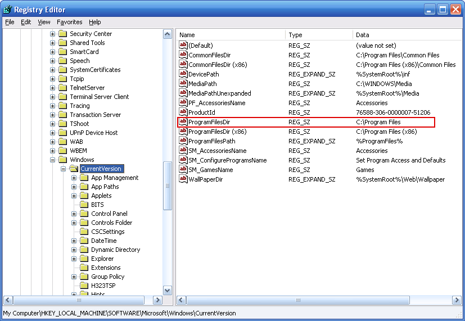The width and height of the screenshot is (465, 321).
Task: Expand the Group Policy key
Action: pos(74,277)
